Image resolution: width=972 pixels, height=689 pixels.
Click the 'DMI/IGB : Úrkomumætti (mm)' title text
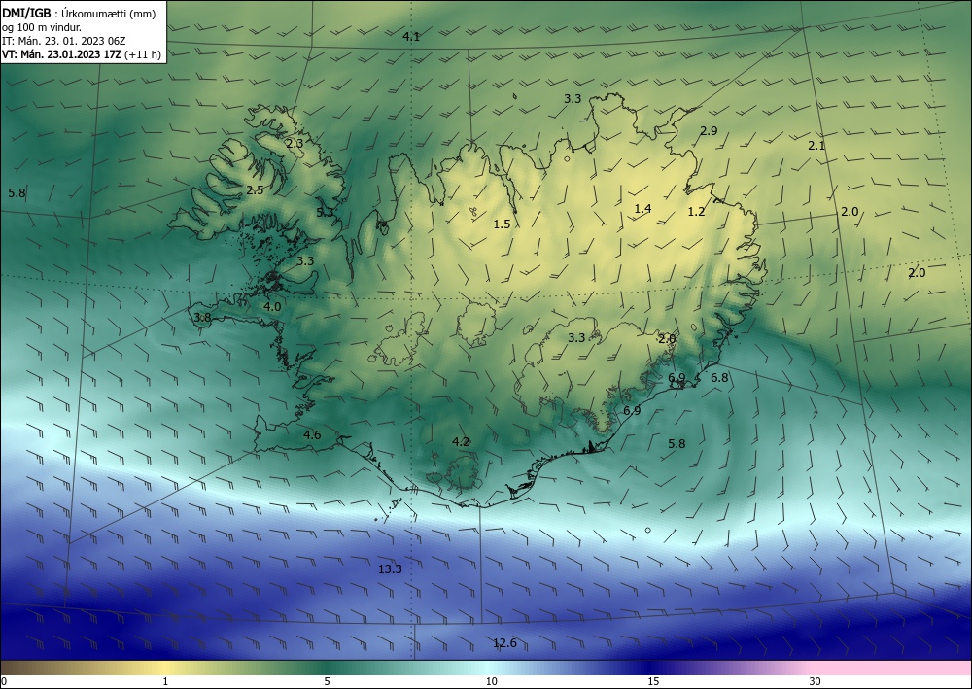tap(79, 14)
